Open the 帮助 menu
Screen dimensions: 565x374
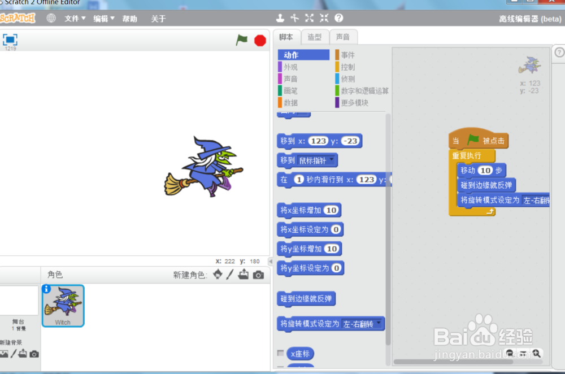tap(130, 19)
